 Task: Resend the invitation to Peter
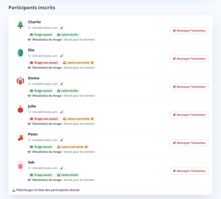click(x=189, y=143)
